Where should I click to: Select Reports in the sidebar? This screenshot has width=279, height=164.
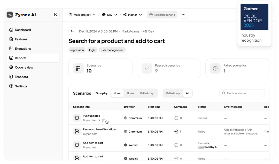pos(33,58)
